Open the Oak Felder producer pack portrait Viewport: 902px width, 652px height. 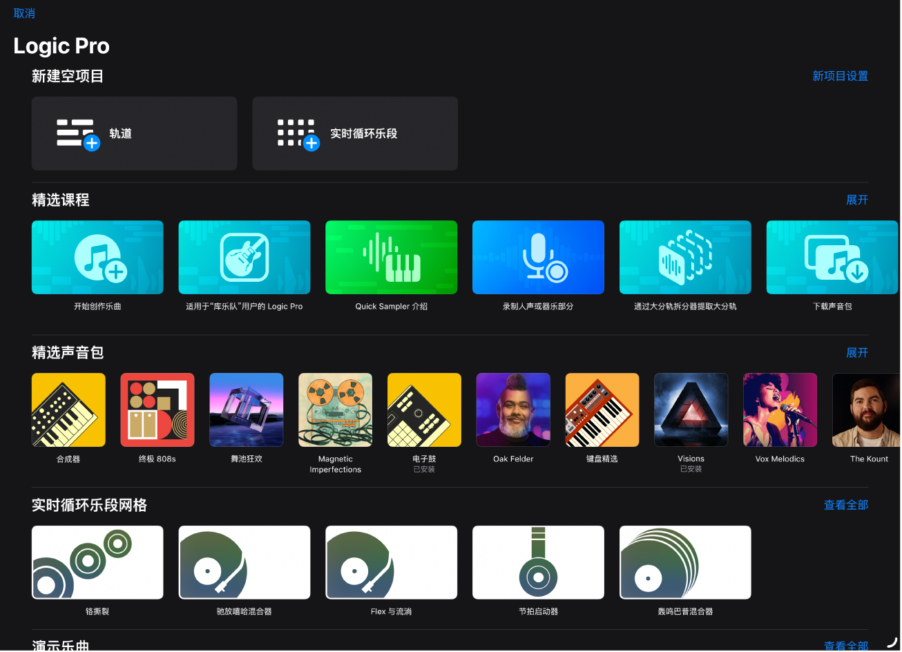coord(513,410)
